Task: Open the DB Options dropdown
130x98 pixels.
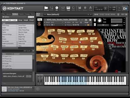Action: [6, 17]
